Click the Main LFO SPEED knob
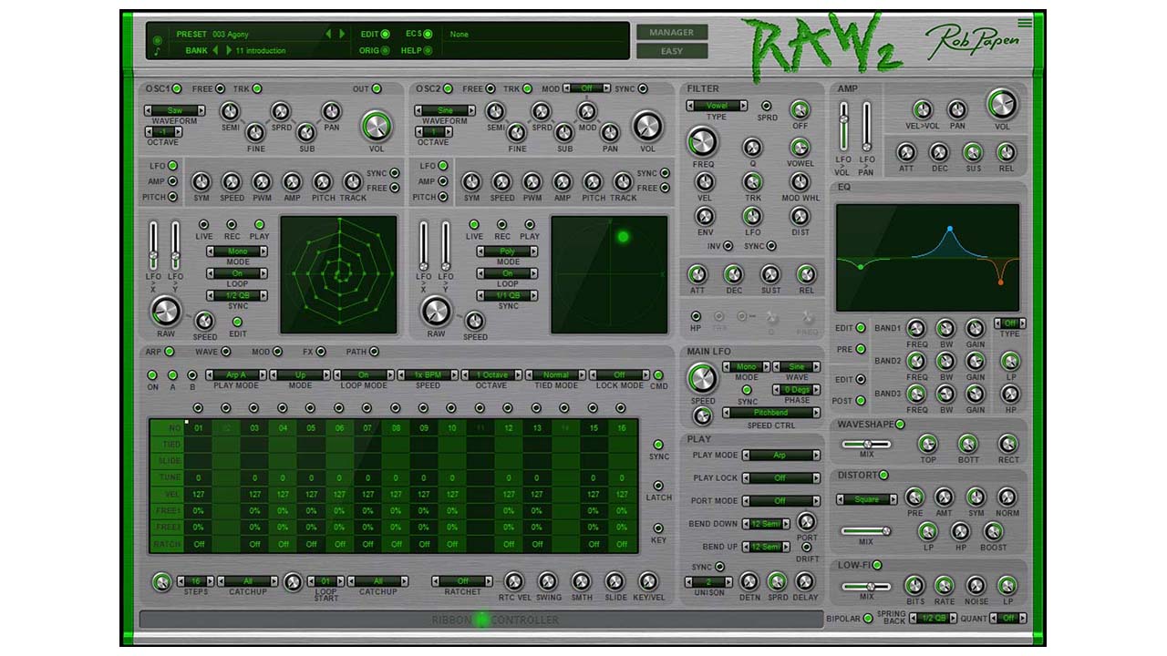This screenshot has height=656, width=1167. 702,378
